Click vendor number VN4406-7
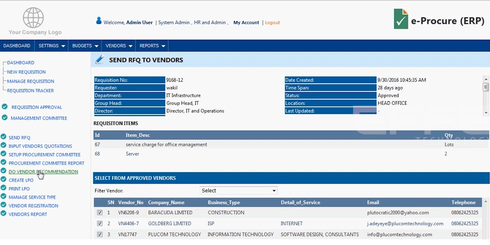Image resolution: width=490 pixels, height=245 pixels. click(129, 224)
